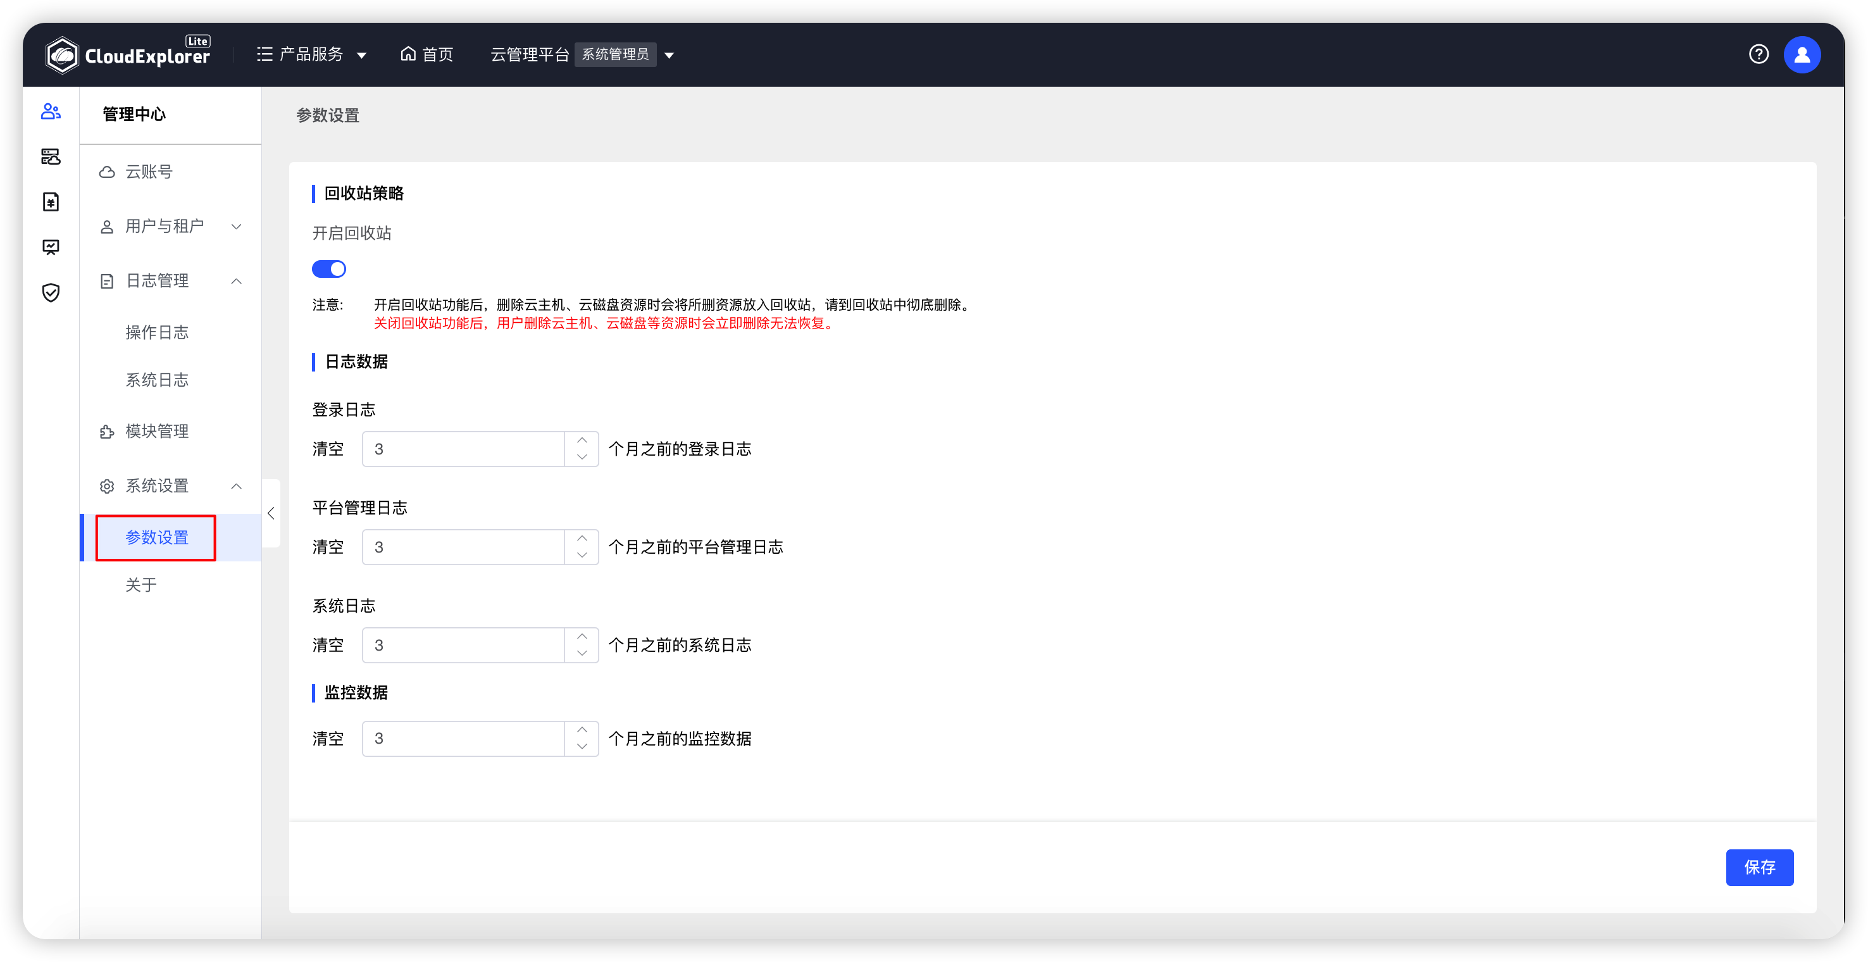The image size is (1868, 962).
Task: Open the user avatar menu
Action: click(1802, 54)
